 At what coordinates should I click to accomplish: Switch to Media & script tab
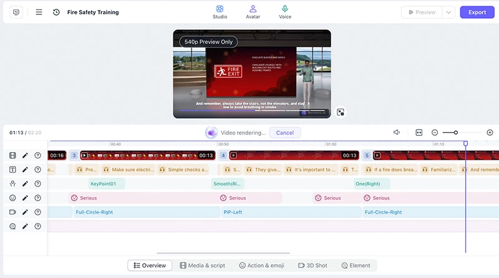click(202, 266)
